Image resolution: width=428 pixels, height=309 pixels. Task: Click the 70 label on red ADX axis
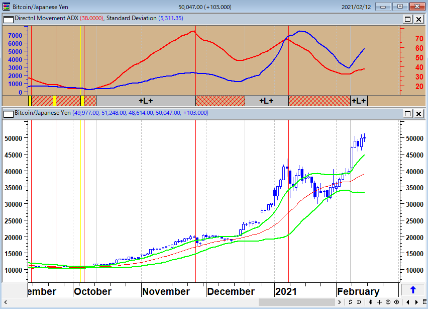coord(419,39)
